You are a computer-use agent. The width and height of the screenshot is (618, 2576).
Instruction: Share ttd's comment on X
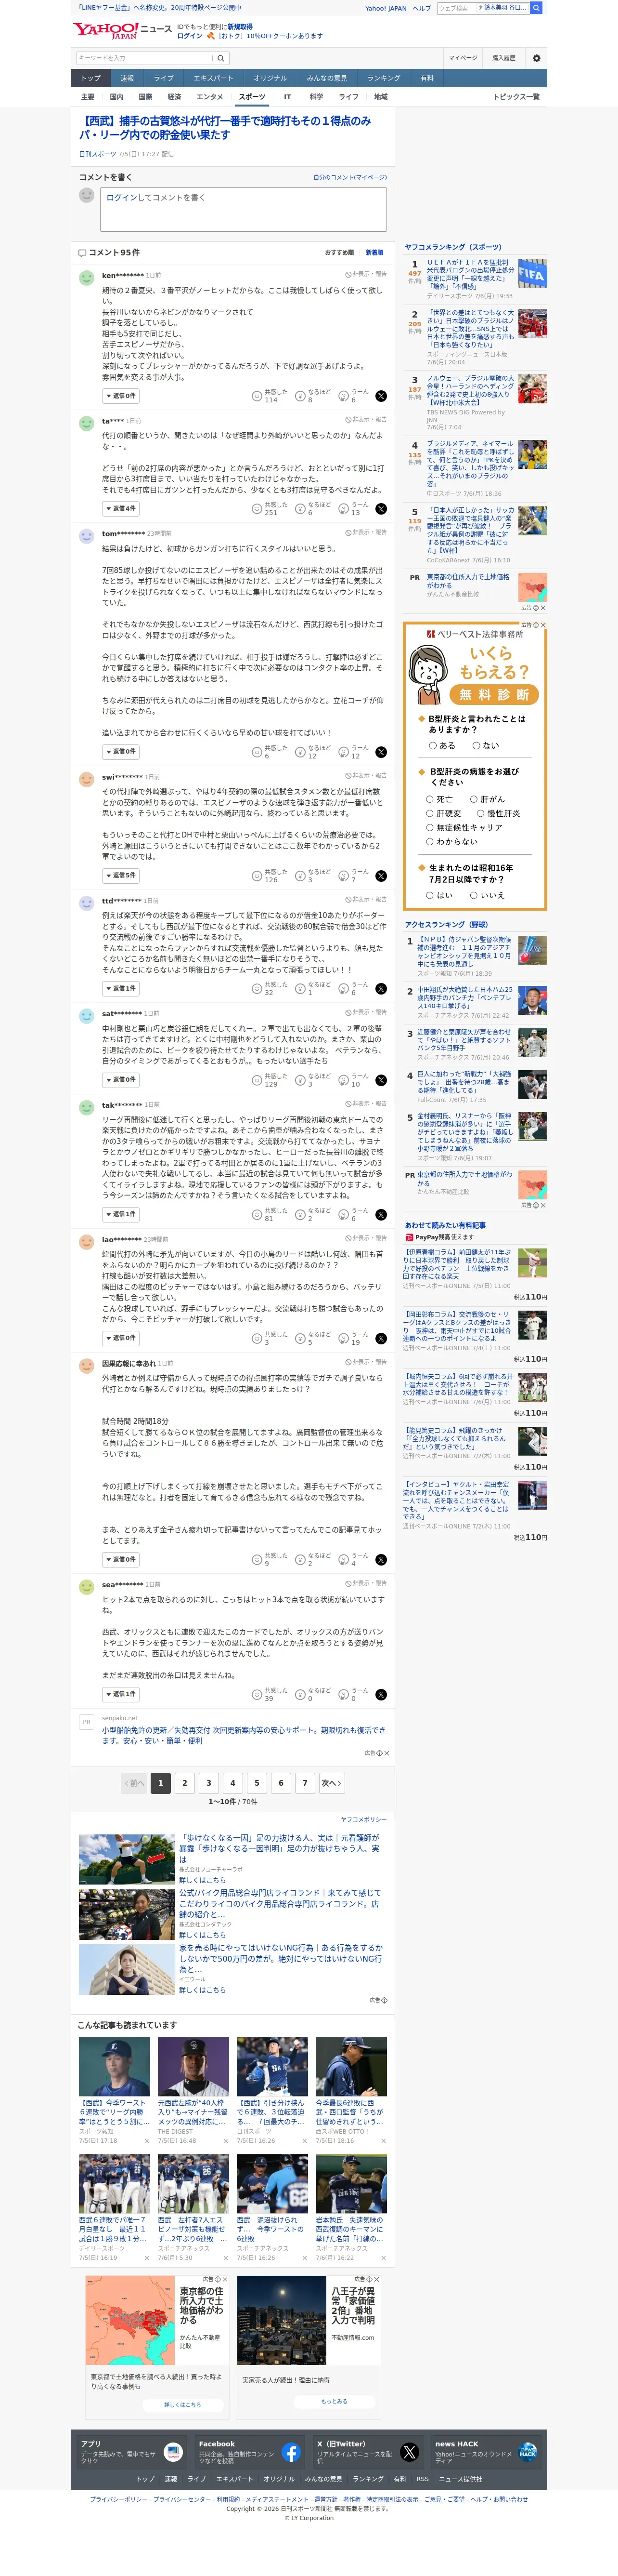coord(380,989)
